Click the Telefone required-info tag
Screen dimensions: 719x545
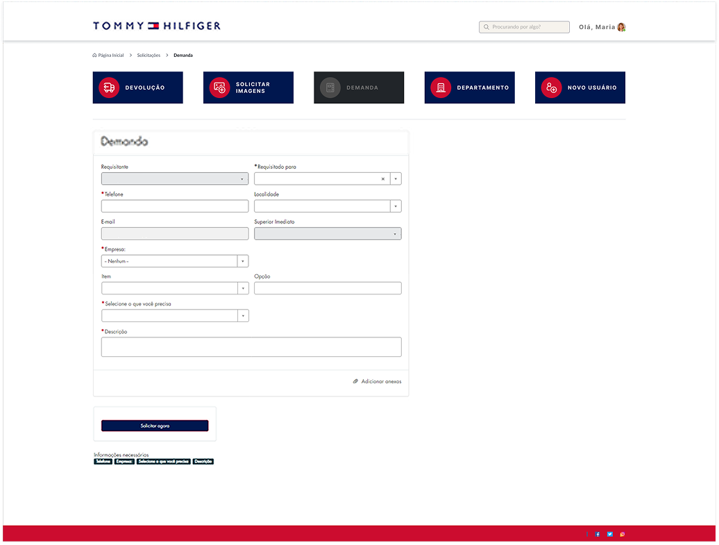point(103,462)
